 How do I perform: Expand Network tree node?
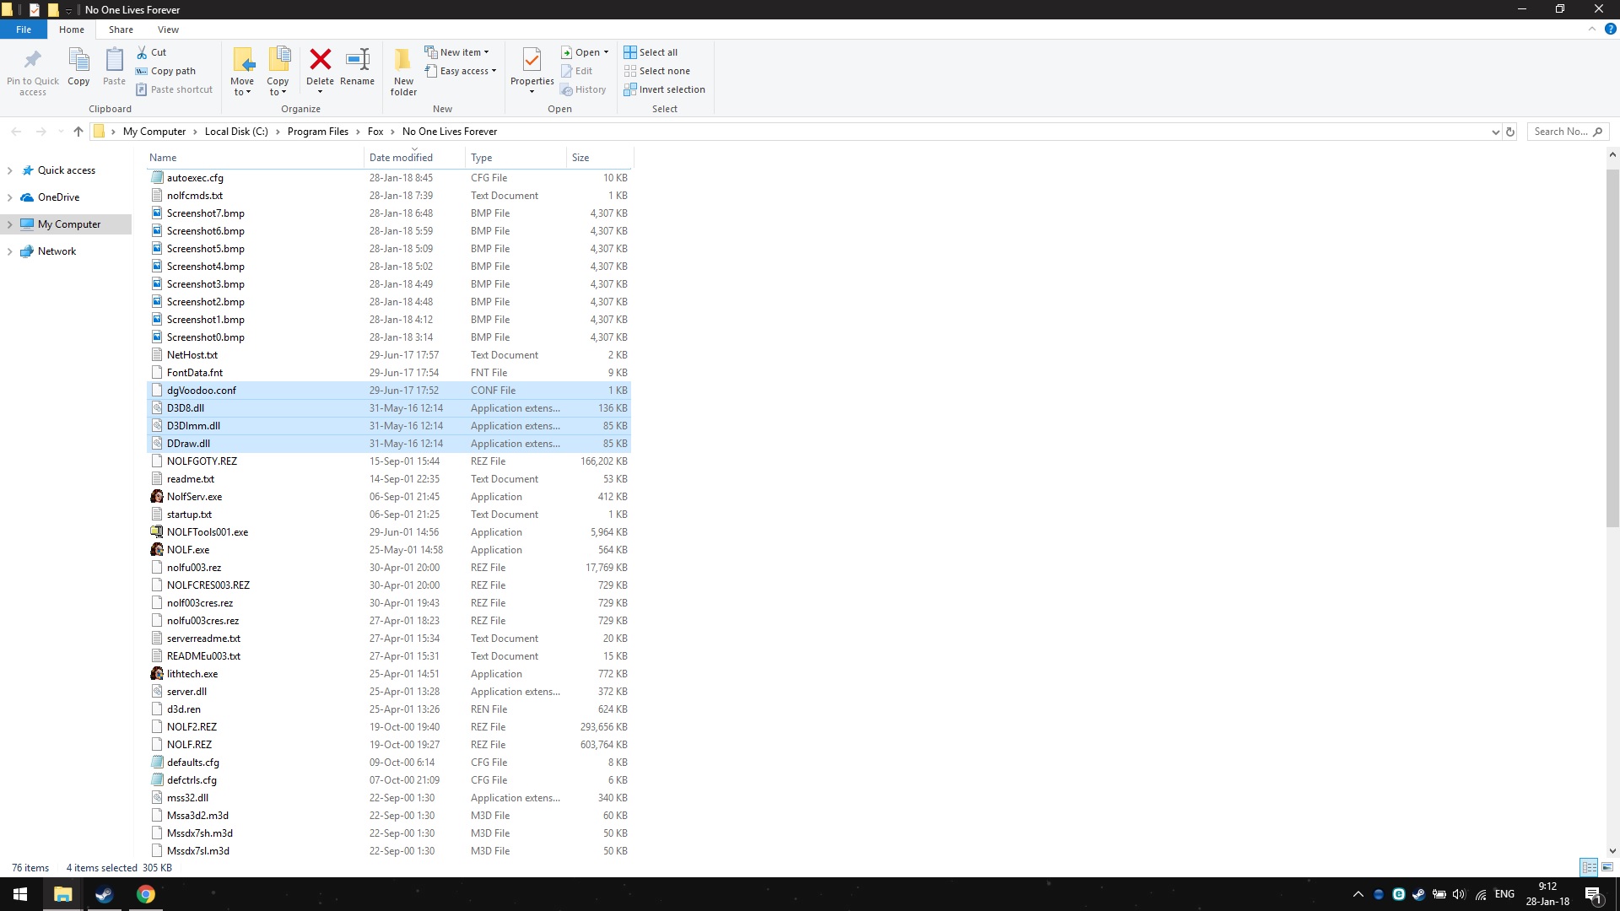pos(9,251)
